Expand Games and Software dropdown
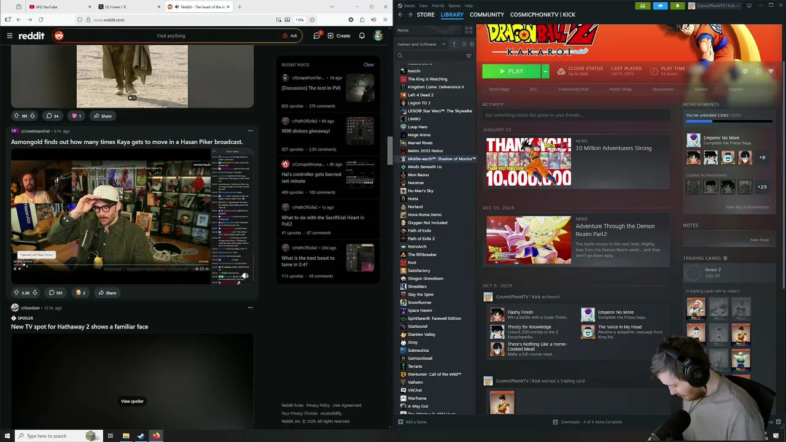Image resolution: width=786 pixels, height=442 pixels. click(x=421, y=44)
